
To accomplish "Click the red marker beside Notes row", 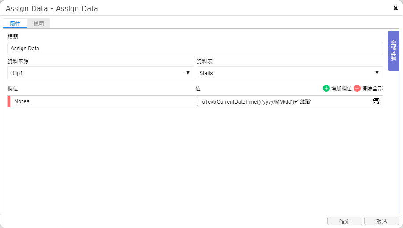I will tap(9, 101).
